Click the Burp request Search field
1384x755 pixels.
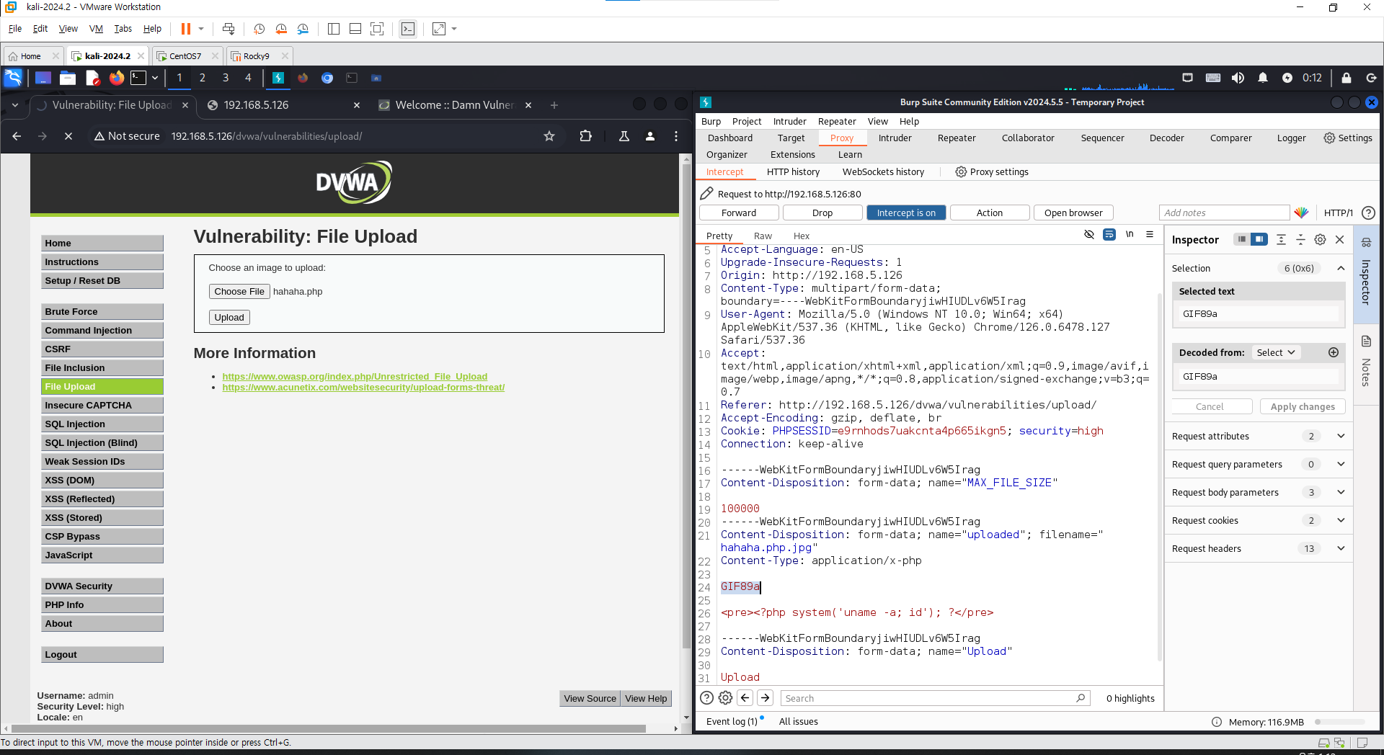click(x=934, y=698)
